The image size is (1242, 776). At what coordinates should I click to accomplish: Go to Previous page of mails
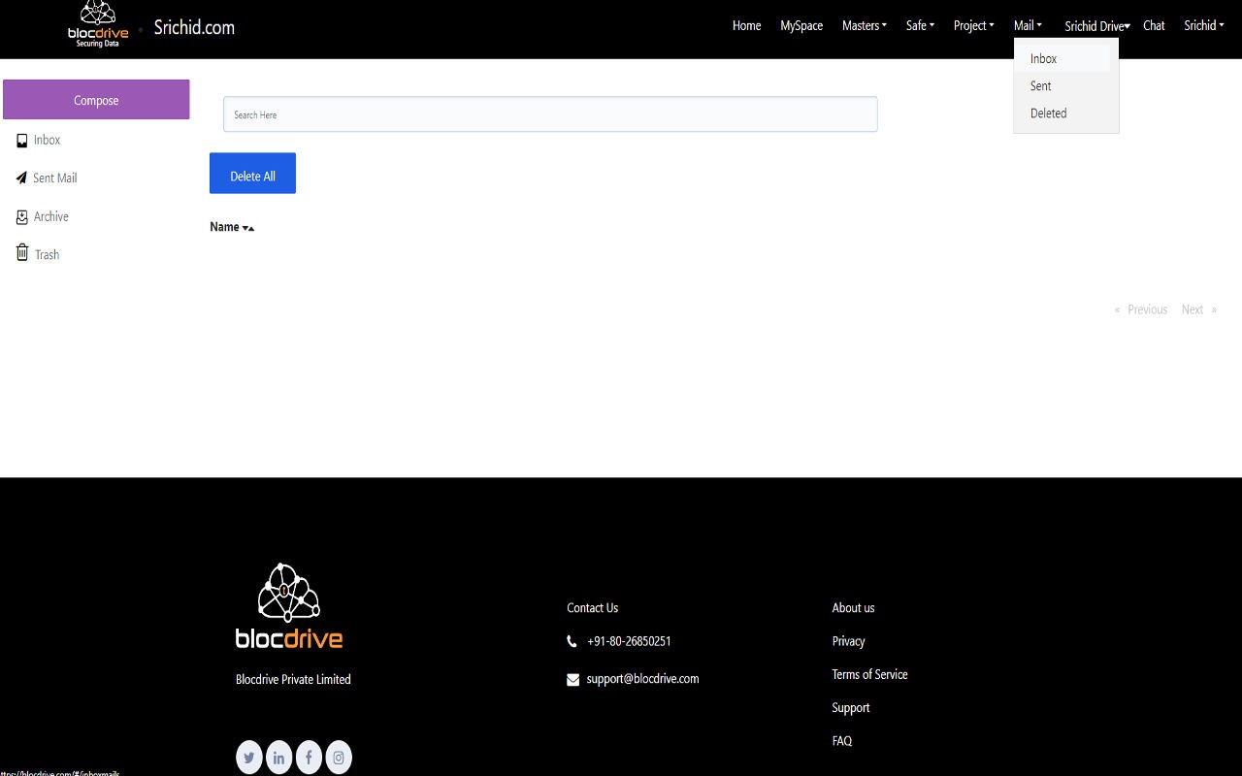[1140, 309]
